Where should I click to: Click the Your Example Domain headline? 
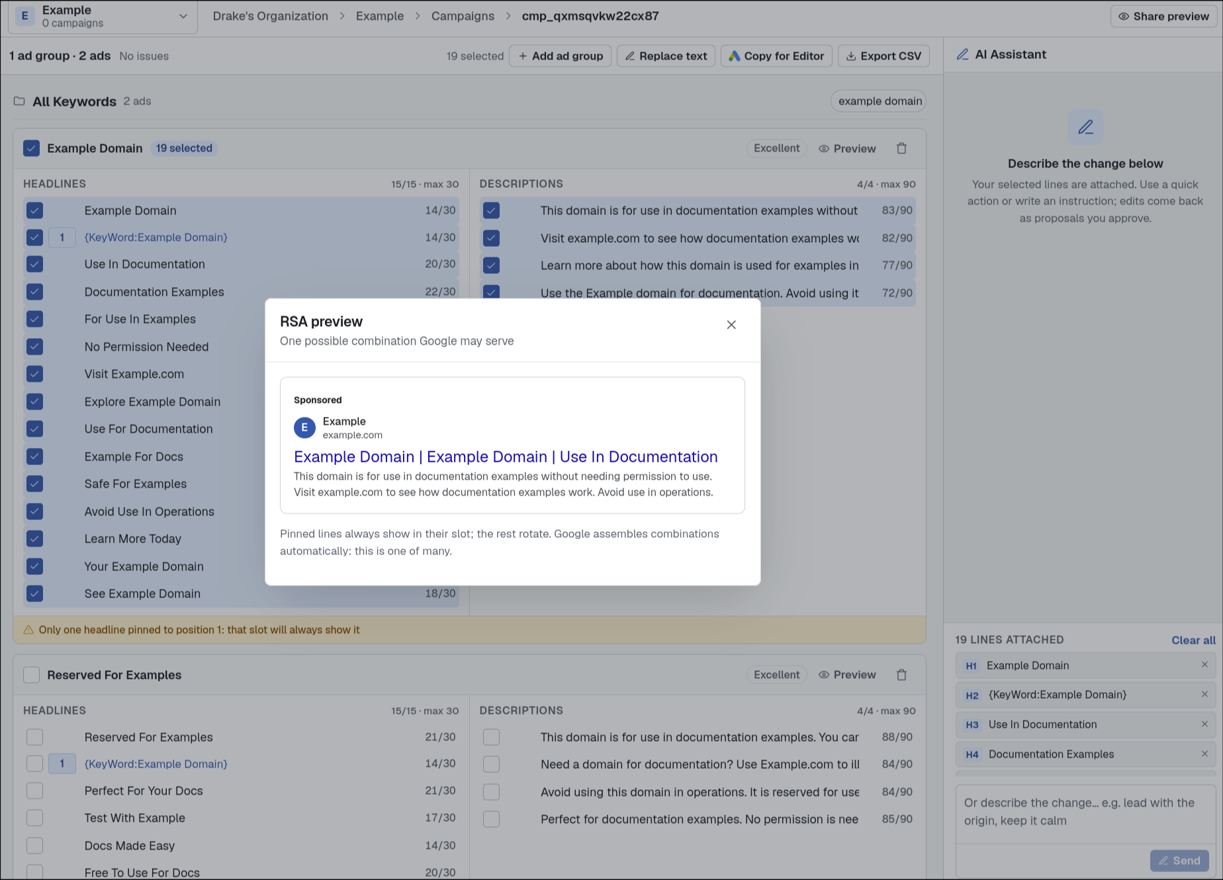(144, 567)
